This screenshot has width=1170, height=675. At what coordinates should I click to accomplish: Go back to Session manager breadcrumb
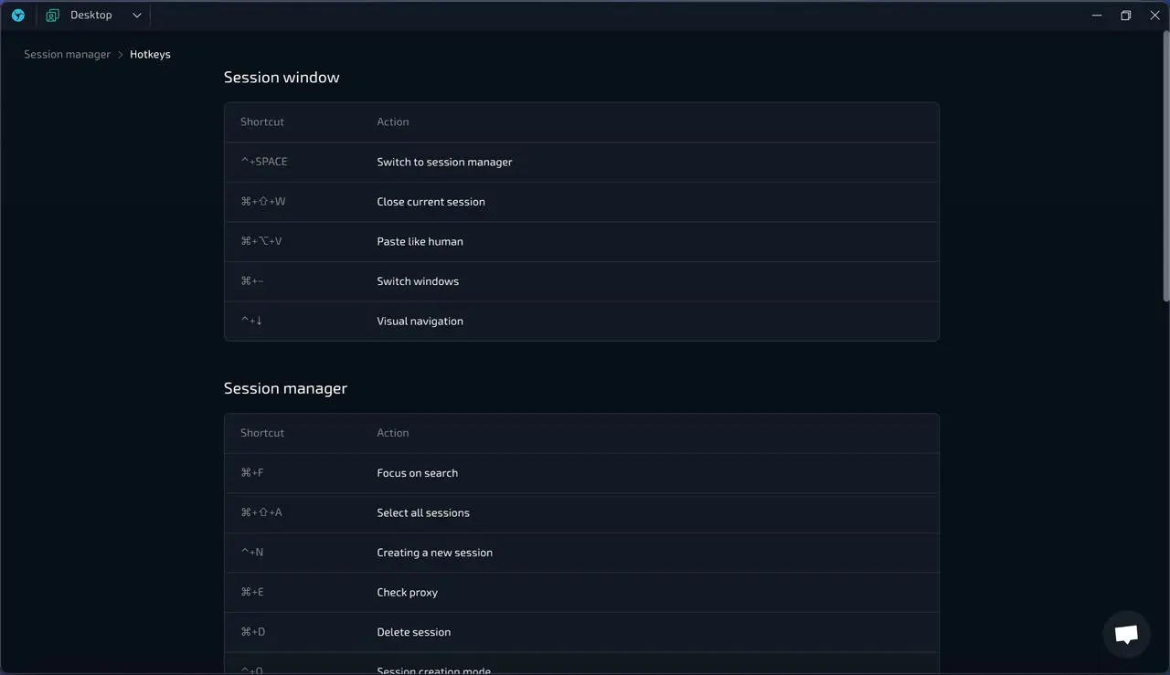(67, 55)
